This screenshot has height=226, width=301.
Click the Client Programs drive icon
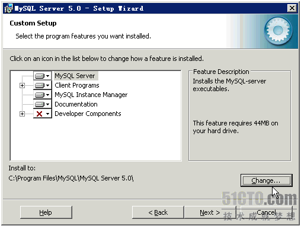tap(40, 85)
